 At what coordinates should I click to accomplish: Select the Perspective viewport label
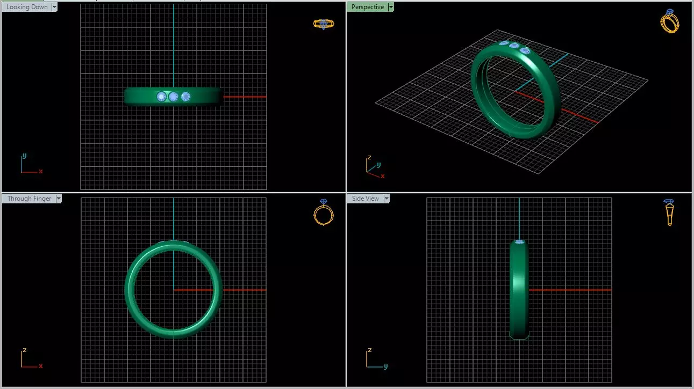[368, 7]
